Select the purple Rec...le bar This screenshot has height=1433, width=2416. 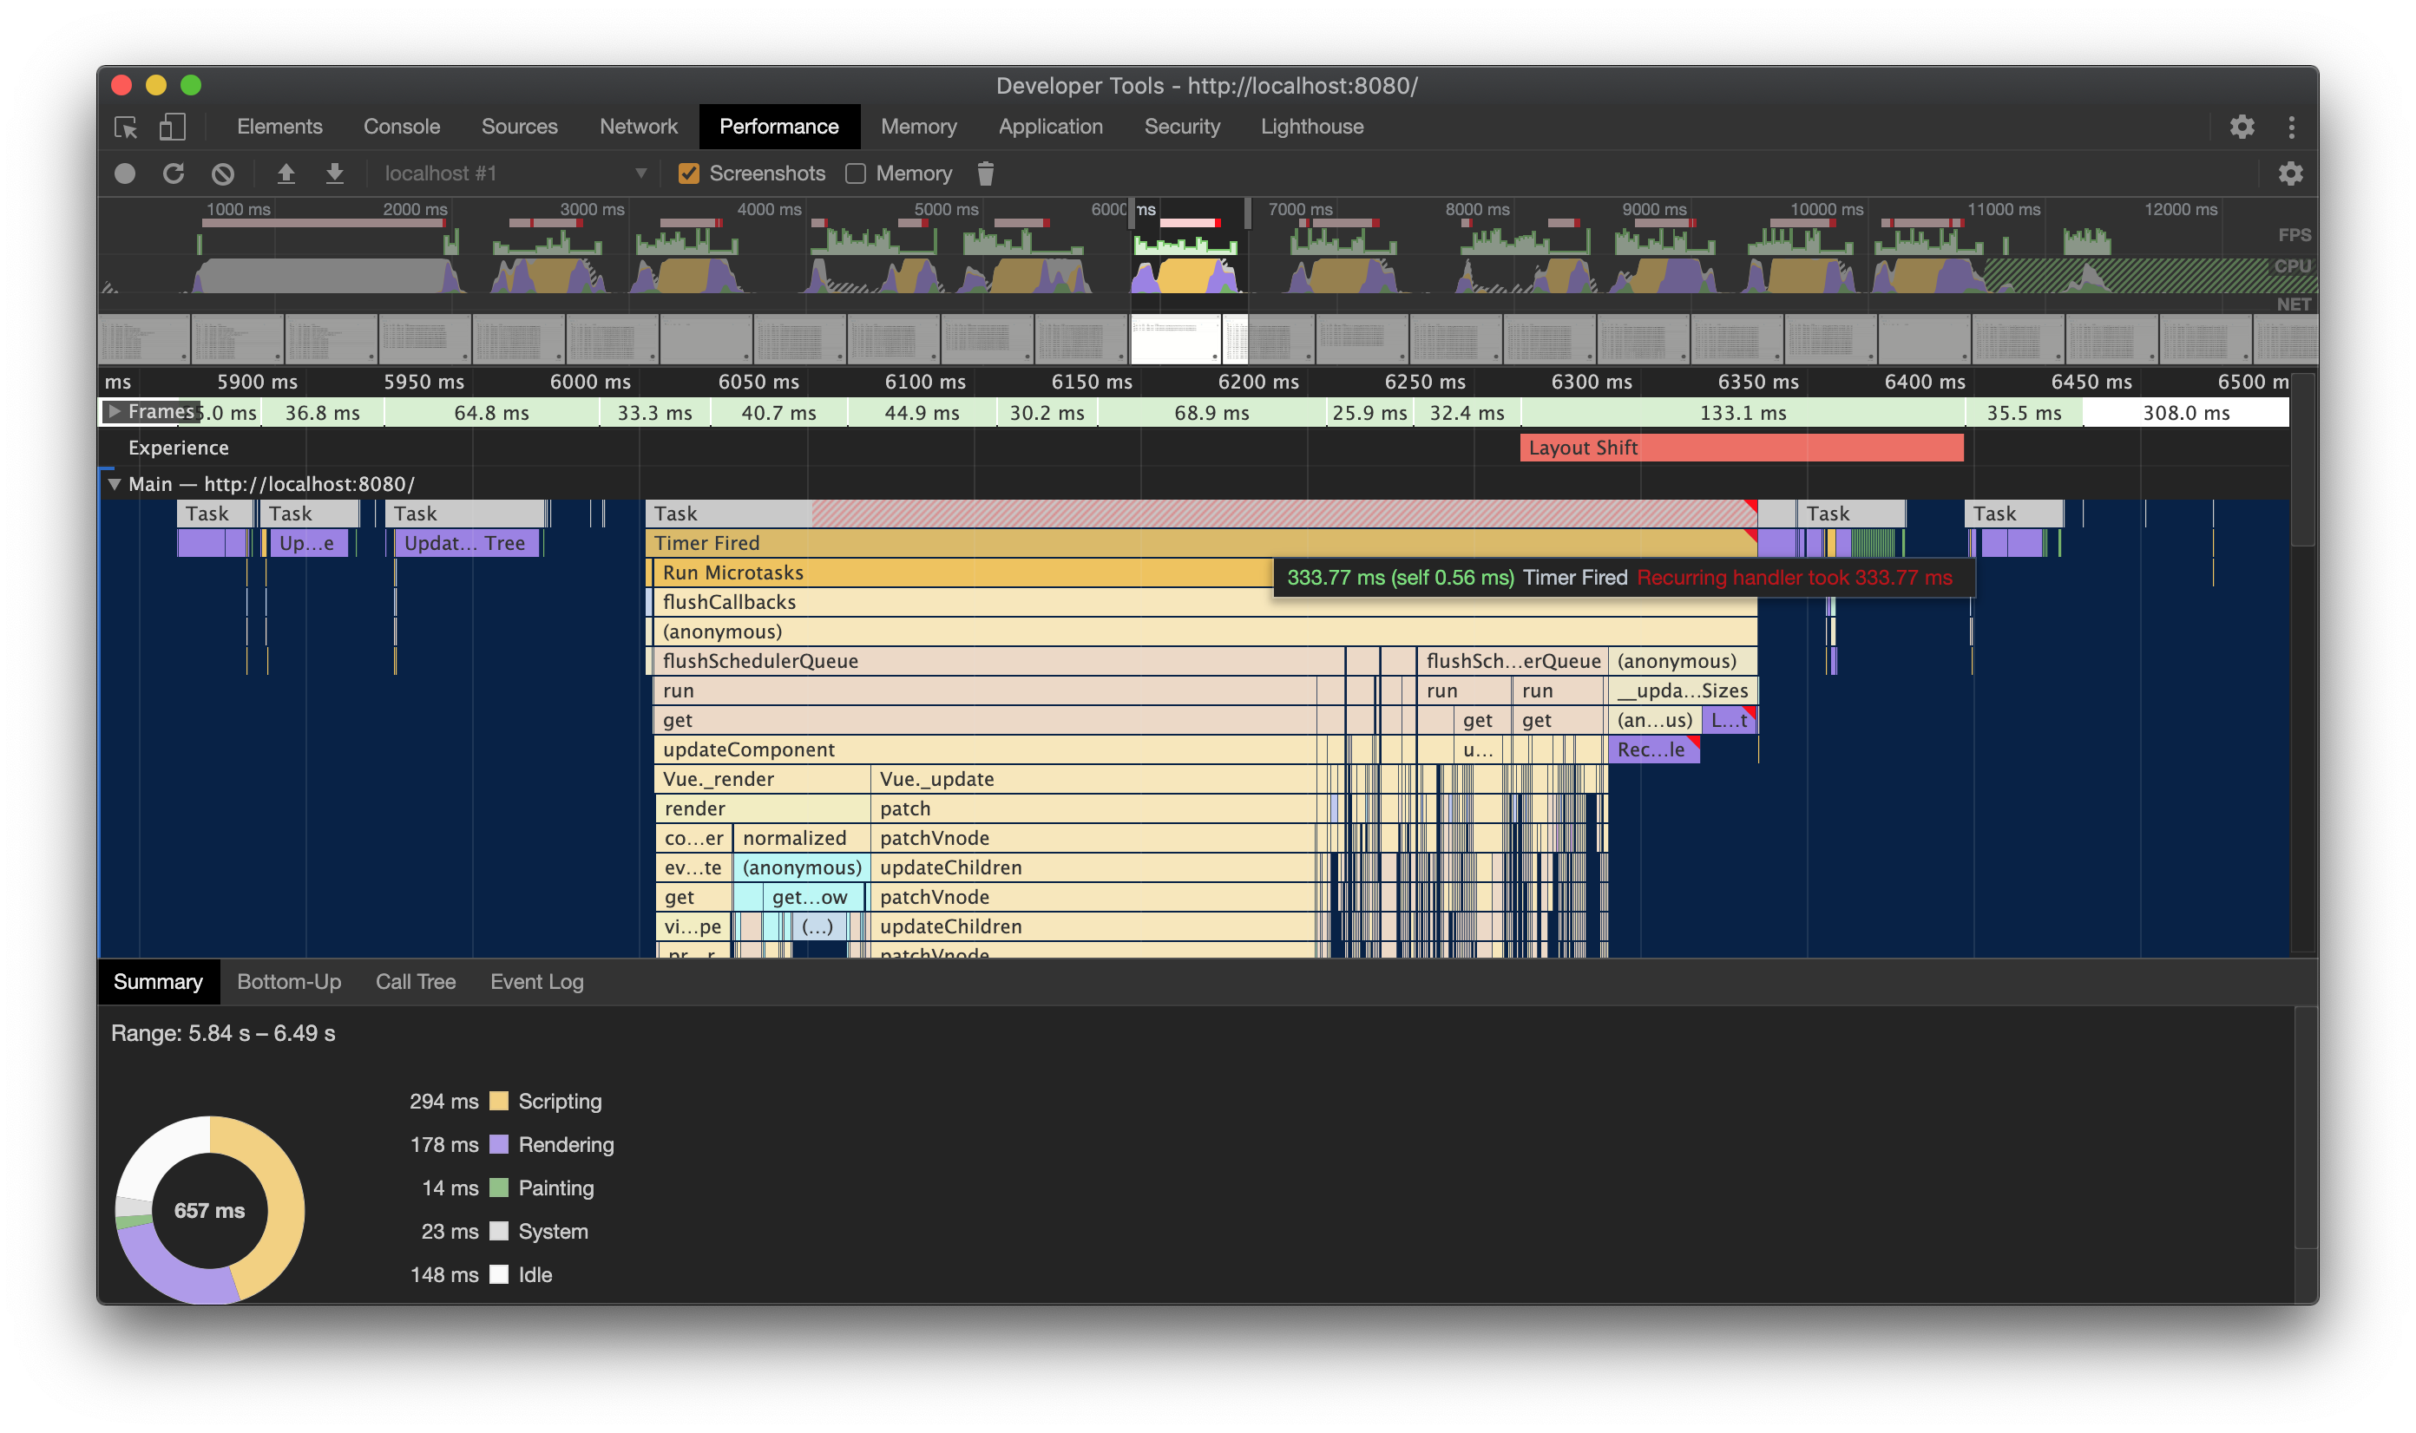1653,749
